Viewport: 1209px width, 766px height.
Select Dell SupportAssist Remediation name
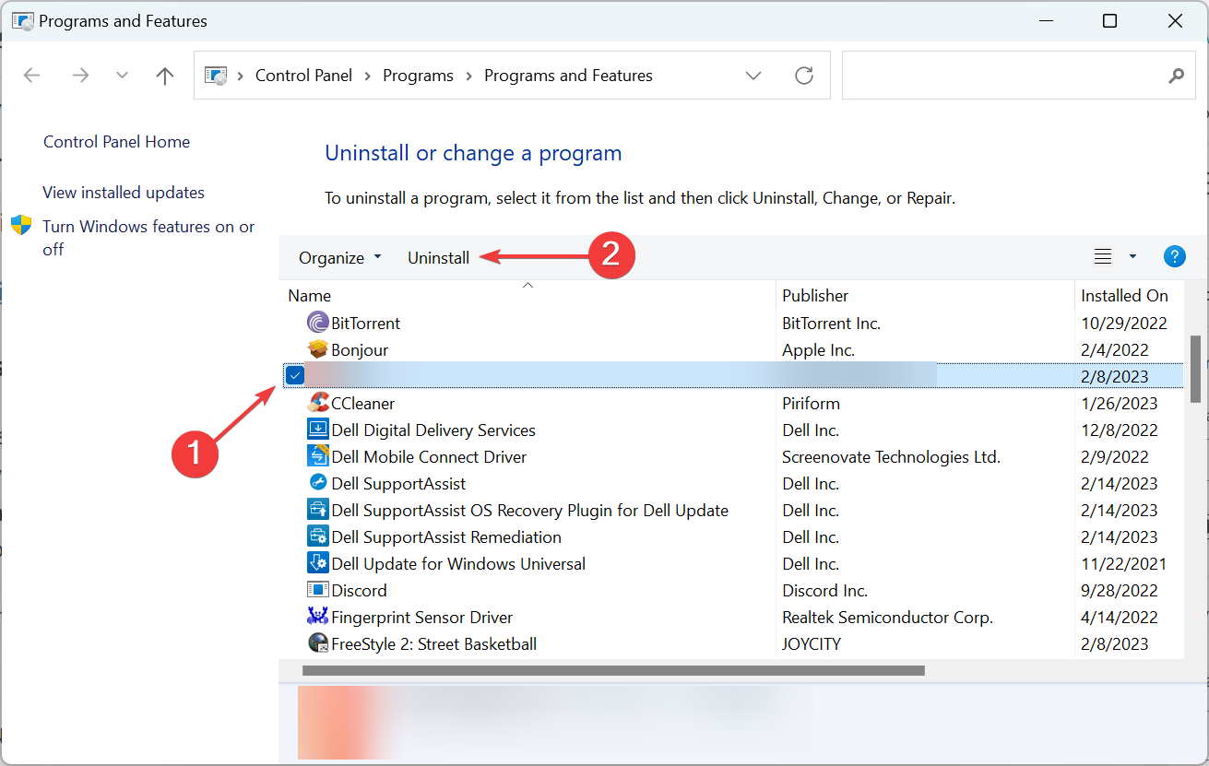pyautogui.click(x=446, y=537)
